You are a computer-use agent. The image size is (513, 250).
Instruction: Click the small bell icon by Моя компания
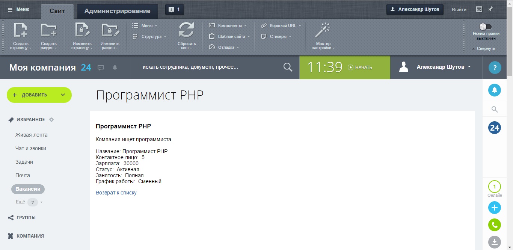tap(115, 68)
